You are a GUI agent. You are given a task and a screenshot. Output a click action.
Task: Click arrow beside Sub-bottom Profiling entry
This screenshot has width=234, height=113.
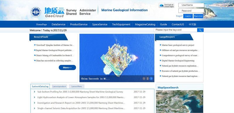[x=35, y=92]
